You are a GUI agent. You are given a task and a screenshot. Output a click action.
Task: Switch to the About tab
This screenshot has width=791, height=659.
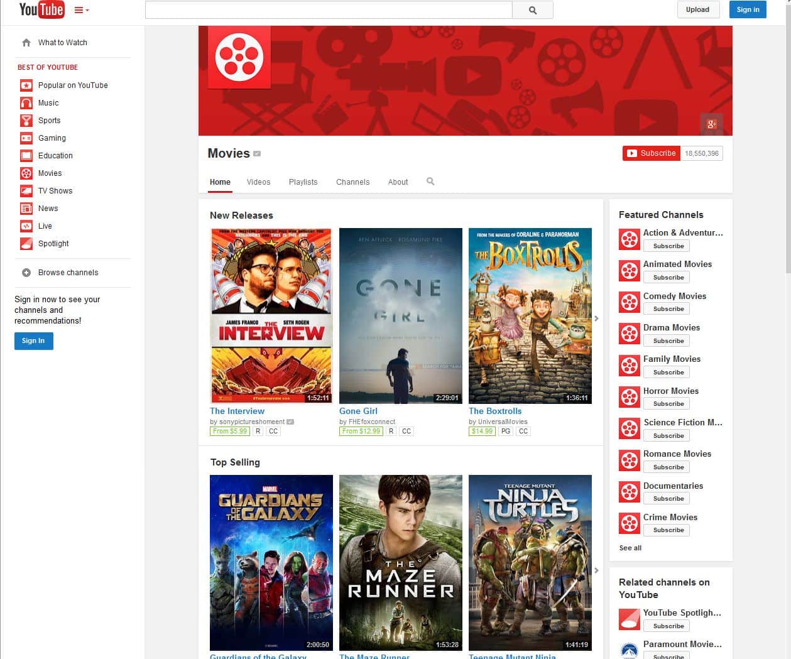point(398,182)
